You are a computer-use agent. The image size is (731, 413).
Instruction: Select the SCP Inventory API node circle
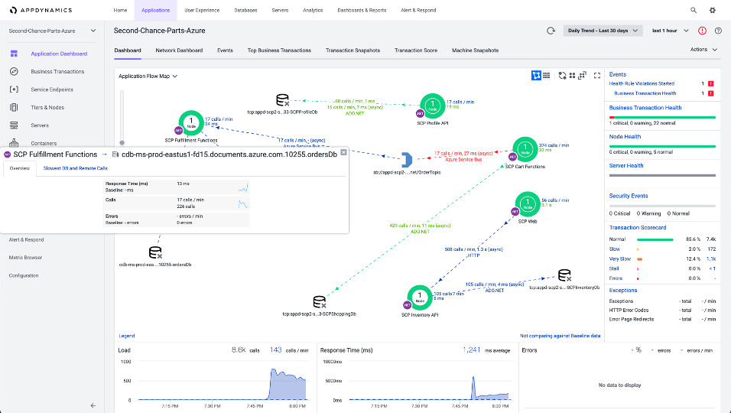(420, 298)
